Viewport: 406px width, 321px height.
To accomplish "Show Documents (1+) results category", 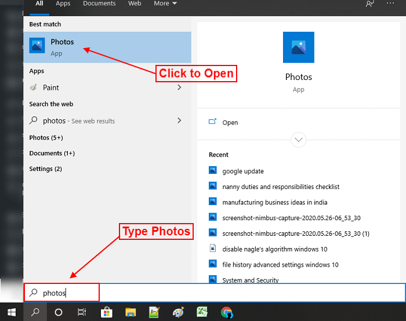I will [x=52, y=153].
